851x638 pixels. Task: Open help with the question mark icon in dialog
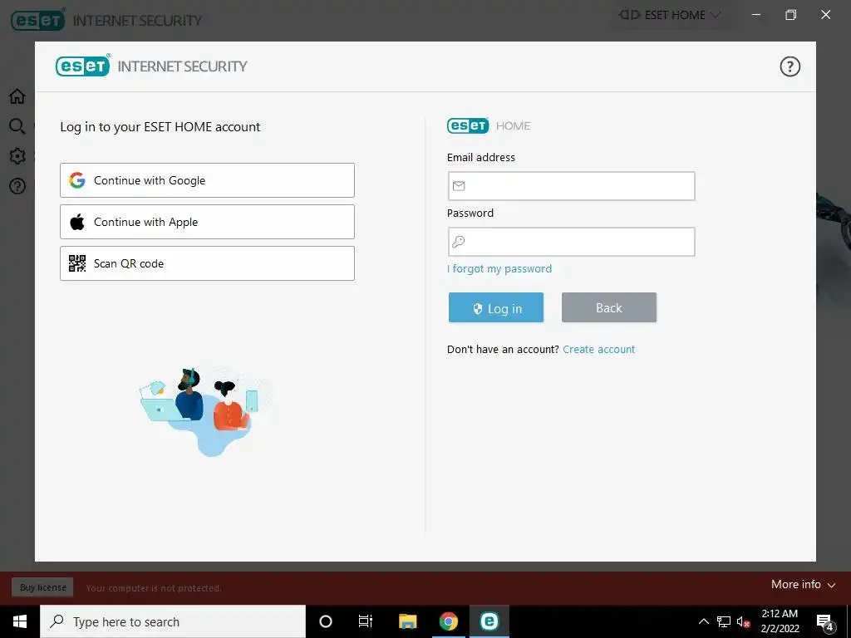(x=790, y=66)
